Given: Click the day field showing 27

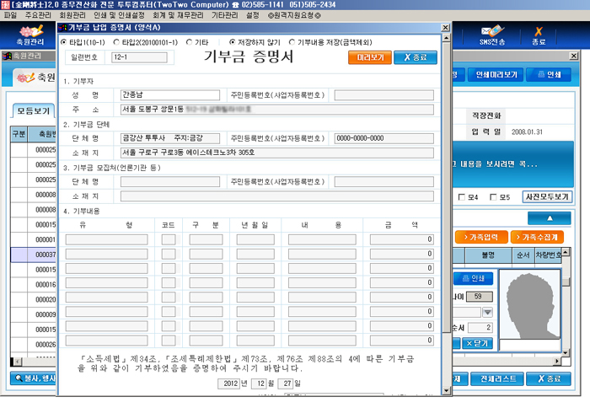Looking at the screenshot, I should point(285,383).
